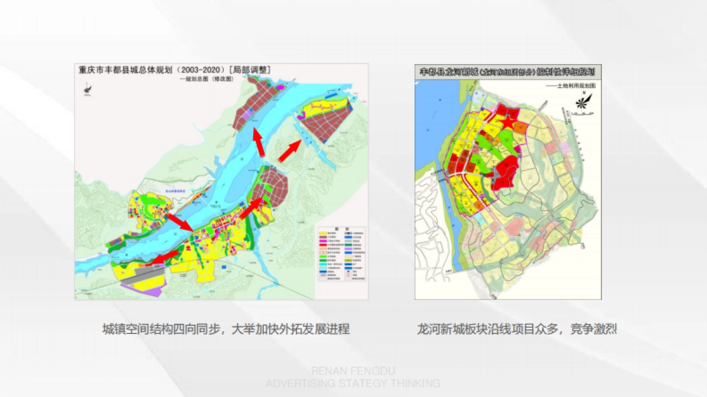Click the red arrow pointing at the circular brown district
Viewport: 707px width, 397px height.
pyautogui.click(x=251, y=208)
